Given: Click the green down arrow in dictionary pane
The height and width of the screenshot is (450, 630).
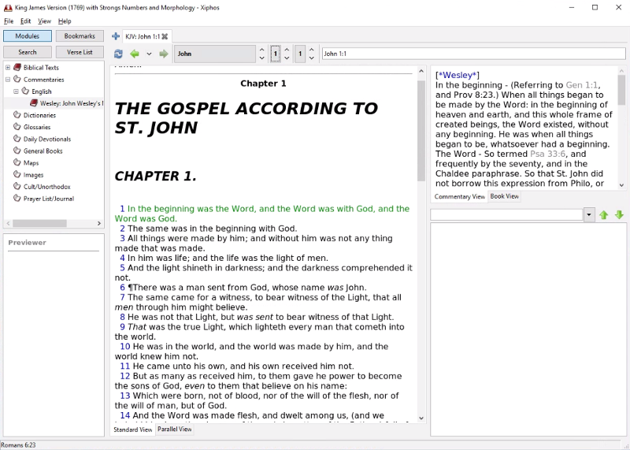Looking at the screenshot, I should click(x=619, y=215).
